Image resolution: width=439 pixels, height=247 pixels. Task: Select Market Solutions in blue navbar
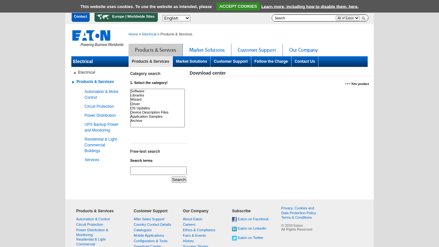point(192,61)
